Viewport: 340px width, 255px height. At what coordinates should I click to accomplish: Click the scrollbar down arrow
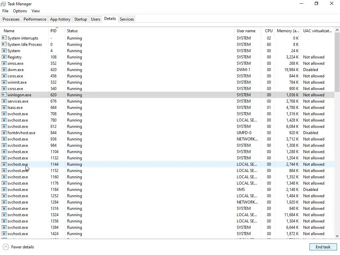[x=337, y=236]
